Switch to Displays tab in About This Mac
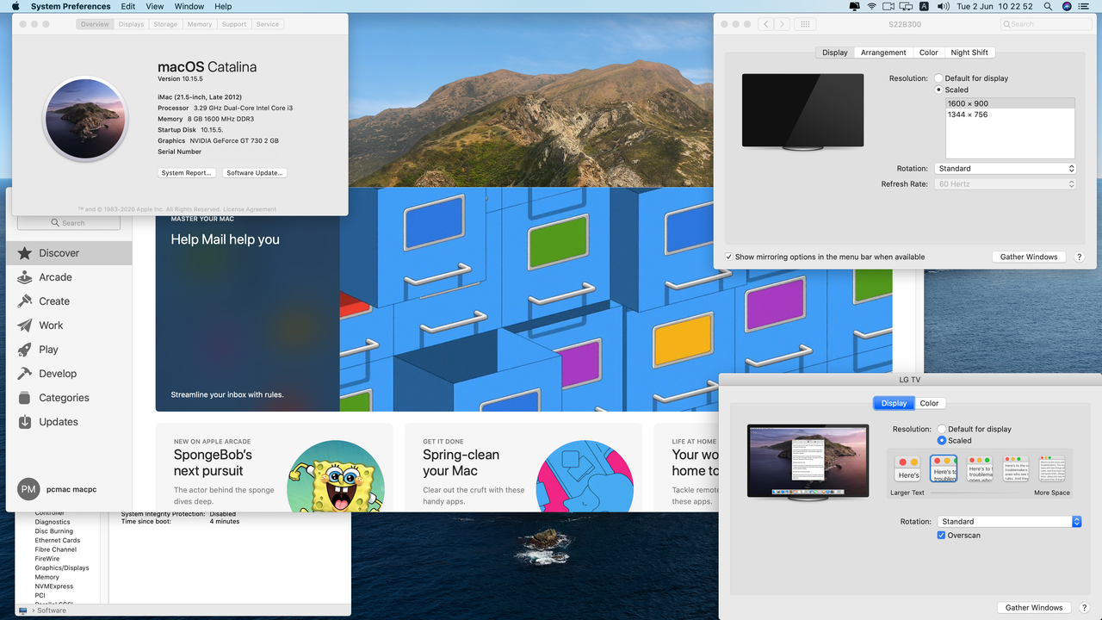 [x=132, y=24]
